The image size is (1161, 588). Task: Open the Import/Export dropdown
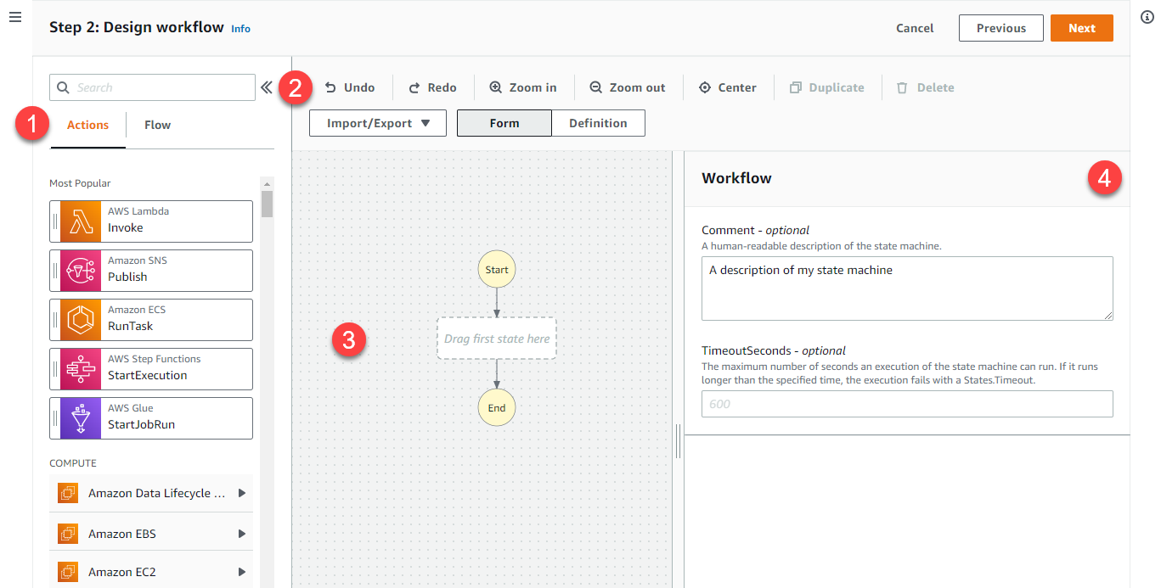(378, 123)
